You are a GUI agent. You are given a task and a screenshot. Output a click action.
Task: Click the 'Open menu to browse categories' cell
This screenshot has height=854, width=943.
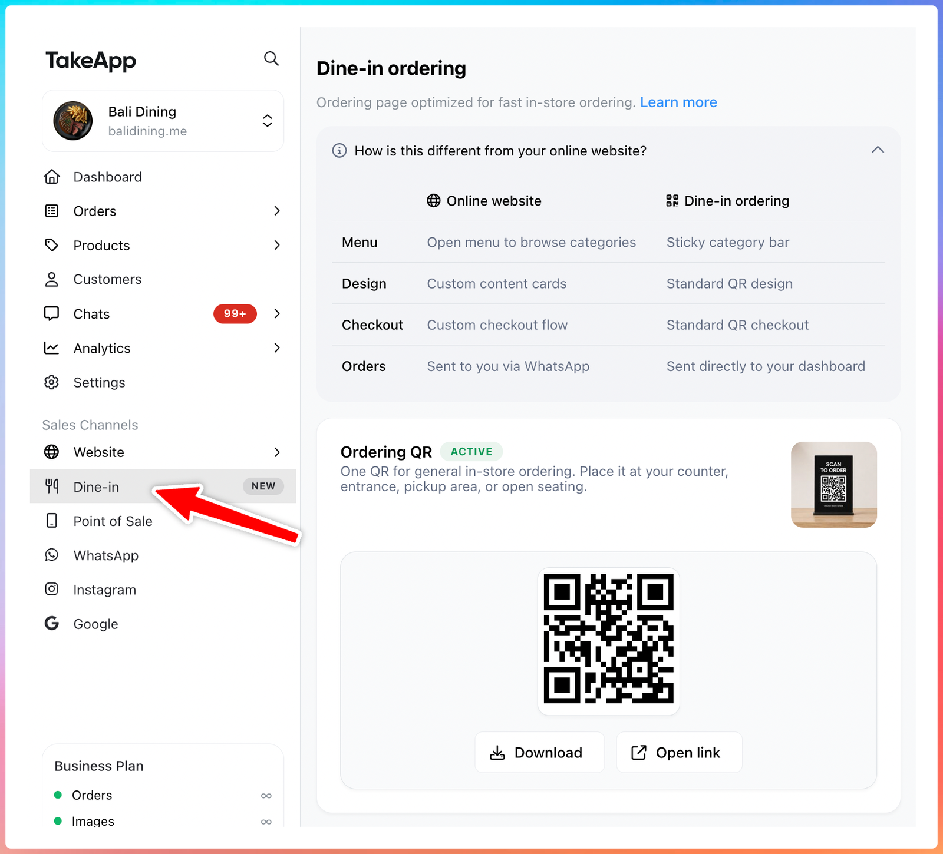coord(532,242)
